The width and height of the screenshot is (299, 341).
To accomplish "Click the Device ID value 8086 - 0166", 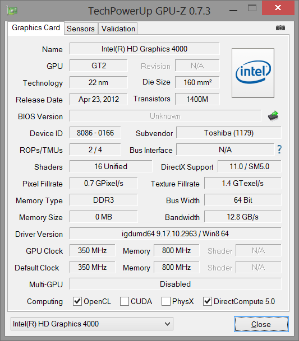I will pos(95,133).
